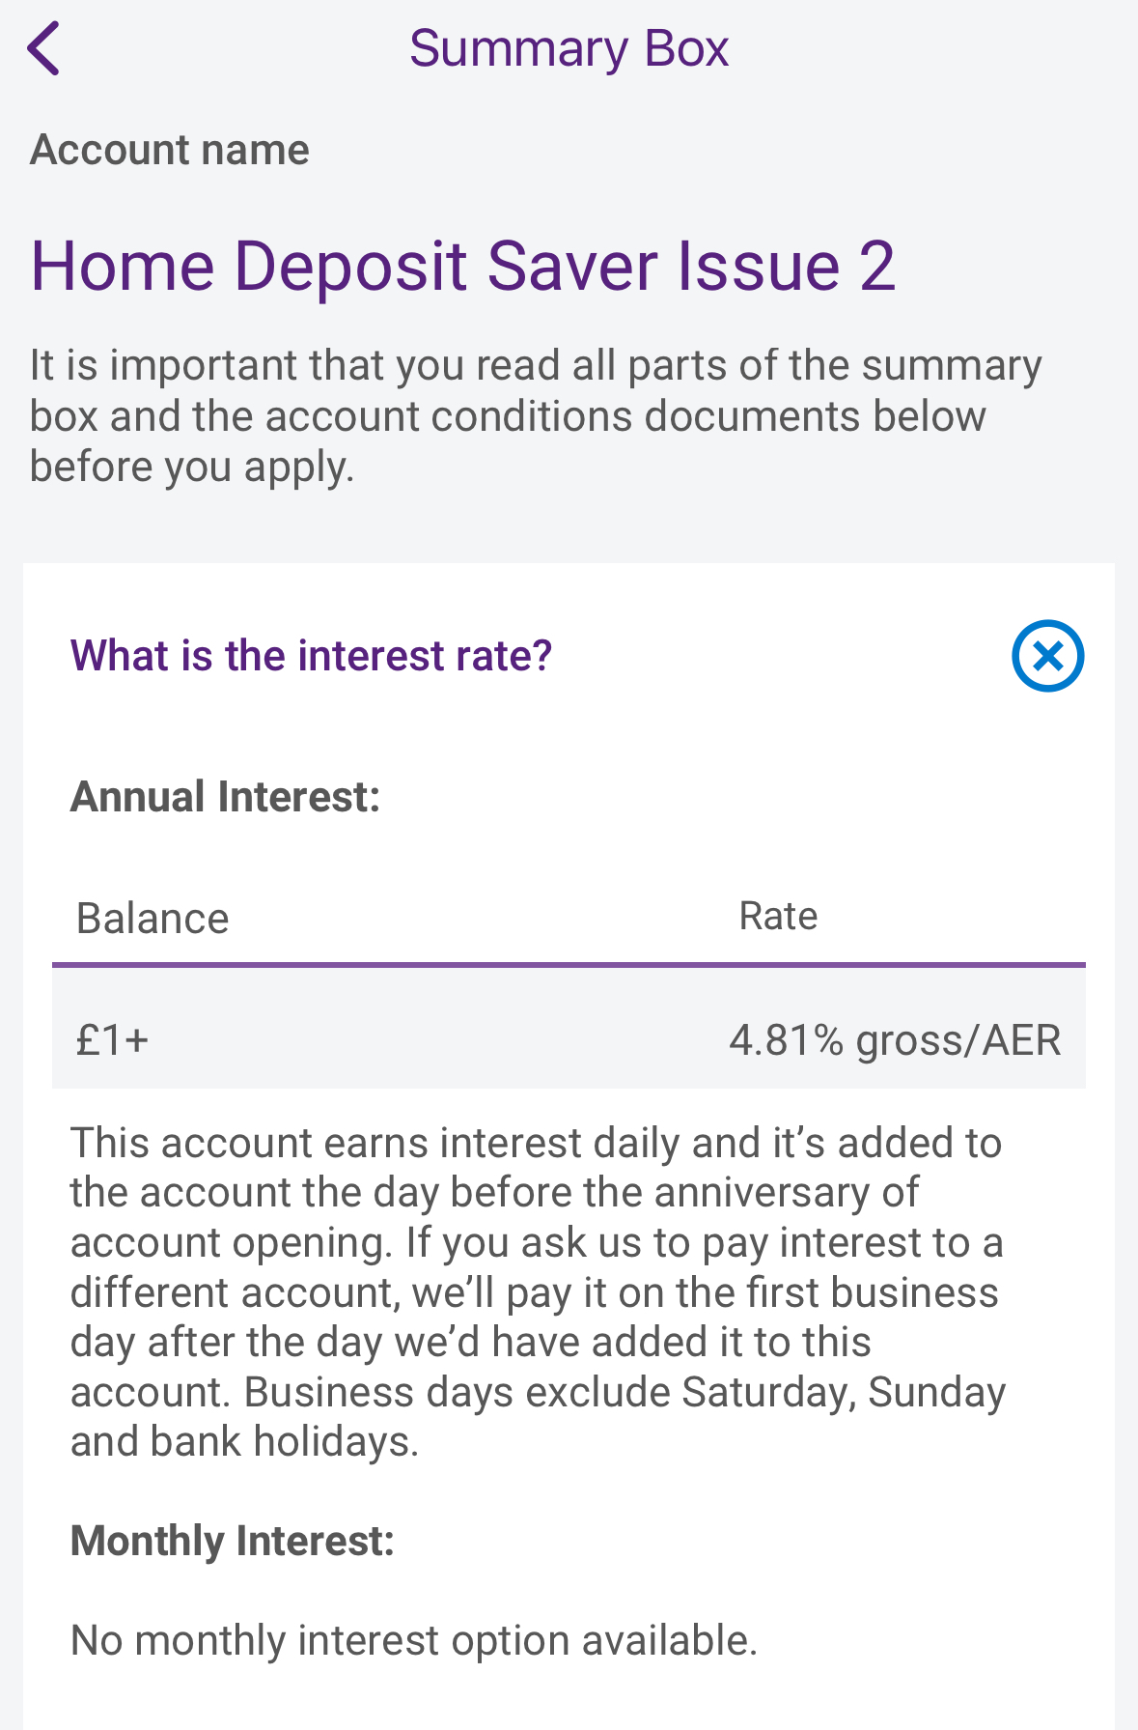Tap the Summary Box page title

tap(569, 48)
